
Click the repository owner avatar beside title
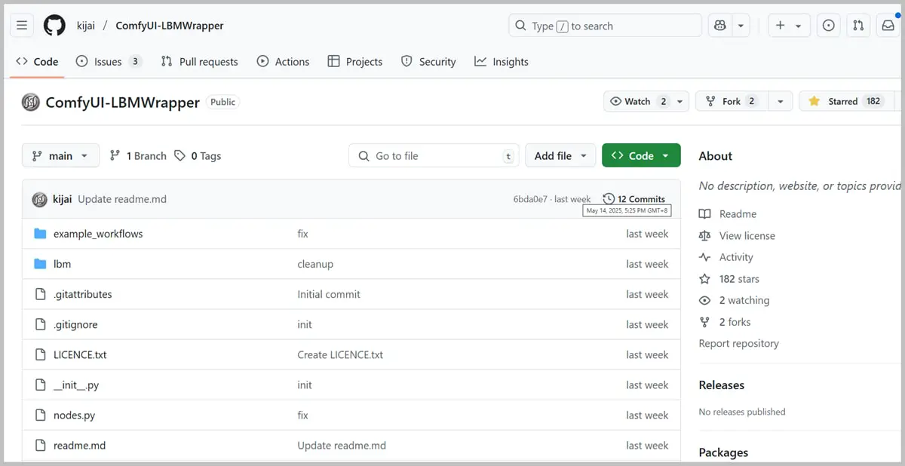pyautogui.click(x=31, y=102)
